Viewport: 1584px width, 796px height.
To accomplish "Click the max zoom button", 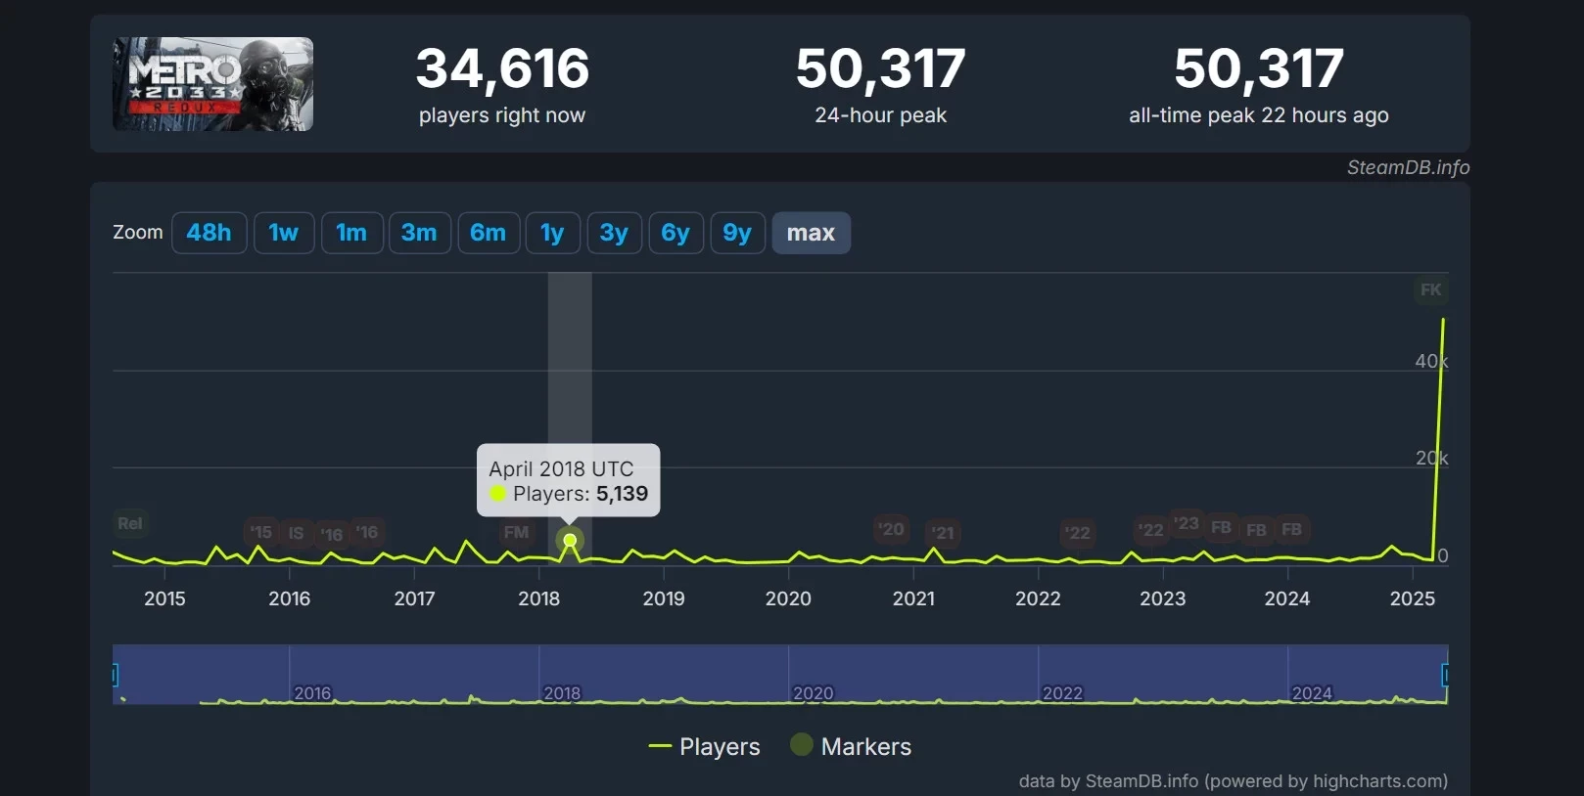I will (x=811, y=233).
